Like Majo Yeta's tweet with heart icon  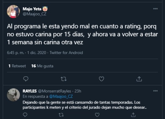102,79
